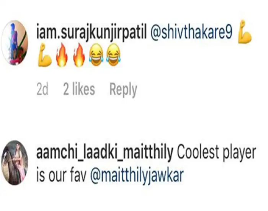Click the word is in the second comment
The height and width of the screenshot is (211, 268).
41,176
